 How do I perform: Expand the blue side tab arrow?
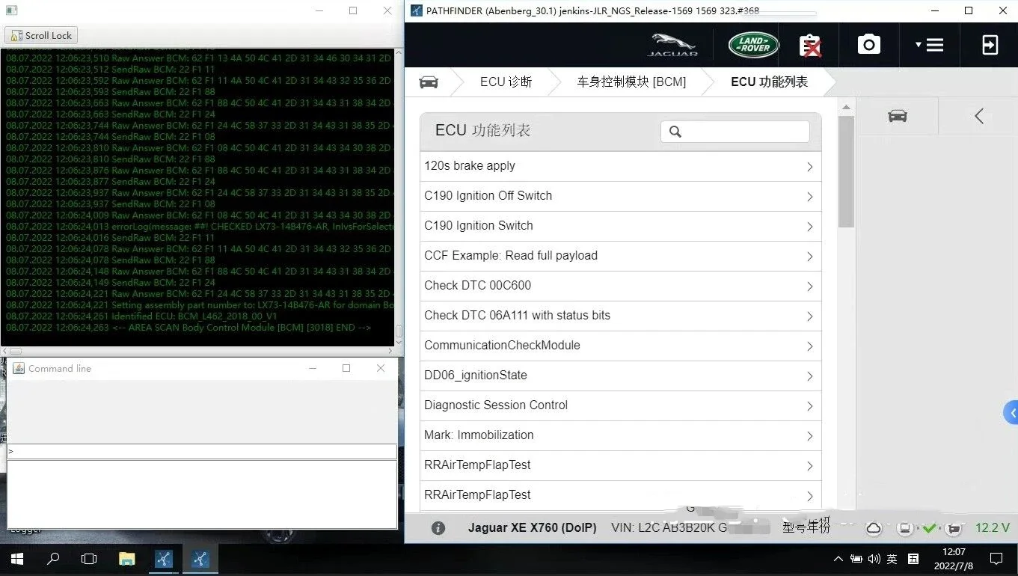point(1011,412)
